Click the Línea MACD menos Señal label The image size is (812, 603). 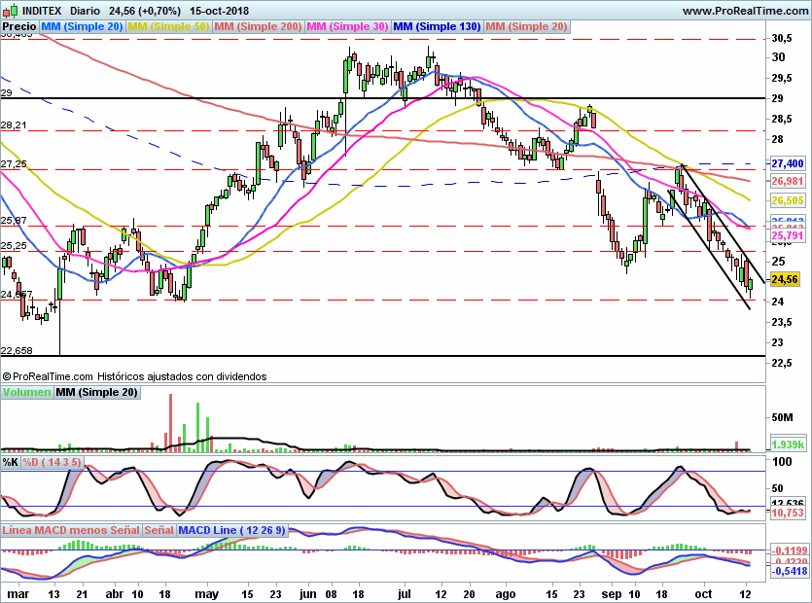pos(71,530)
